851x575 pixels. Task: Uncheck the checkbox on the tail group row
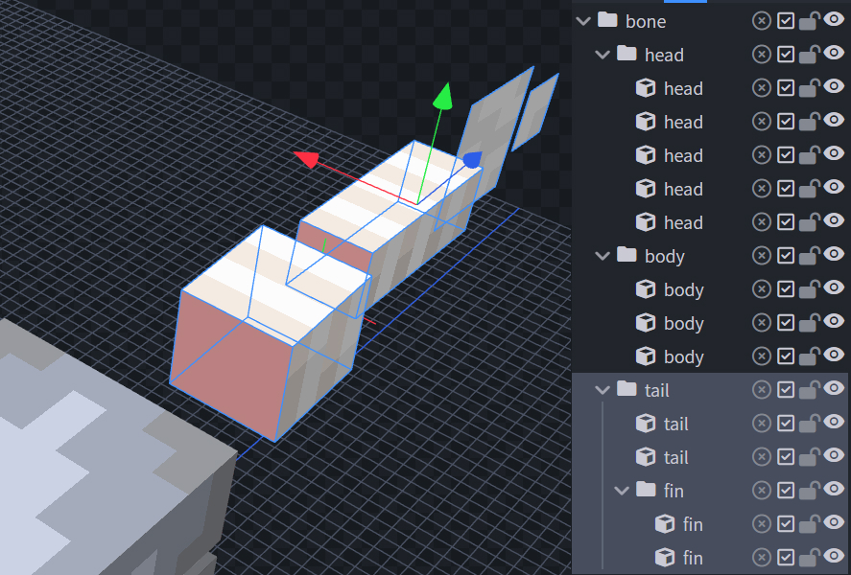pyautogui.click(x=786, y=390)
